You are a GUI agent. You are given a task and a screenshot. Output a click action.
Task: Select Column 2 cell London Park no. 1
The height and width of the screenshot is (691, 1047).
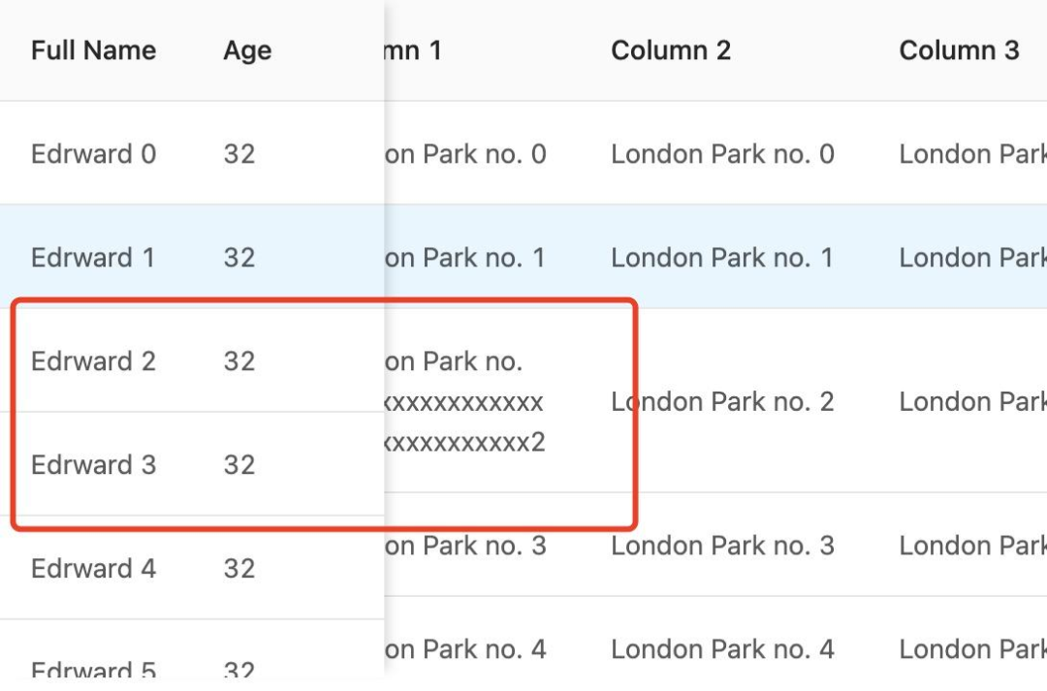pyautogui.click(x=722, y=258)
